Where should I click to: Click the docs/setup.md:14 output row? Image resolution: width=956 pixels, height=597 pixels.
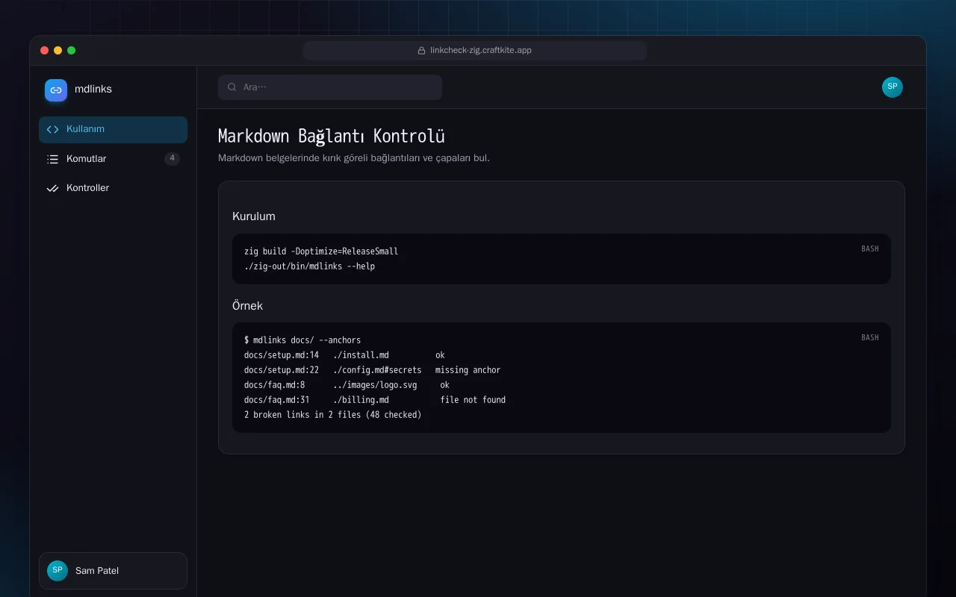tap(344, 355)
